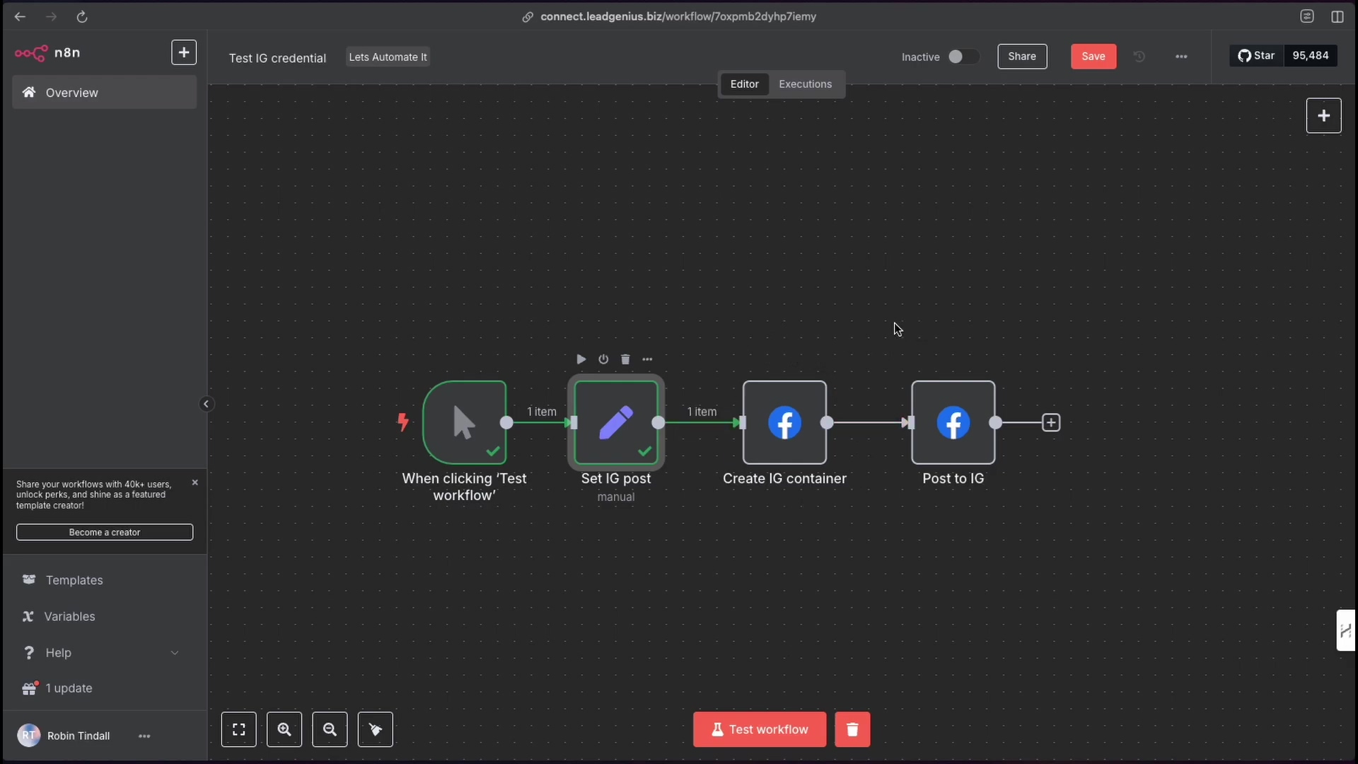Click the Post to IG label

pos(953,478)
